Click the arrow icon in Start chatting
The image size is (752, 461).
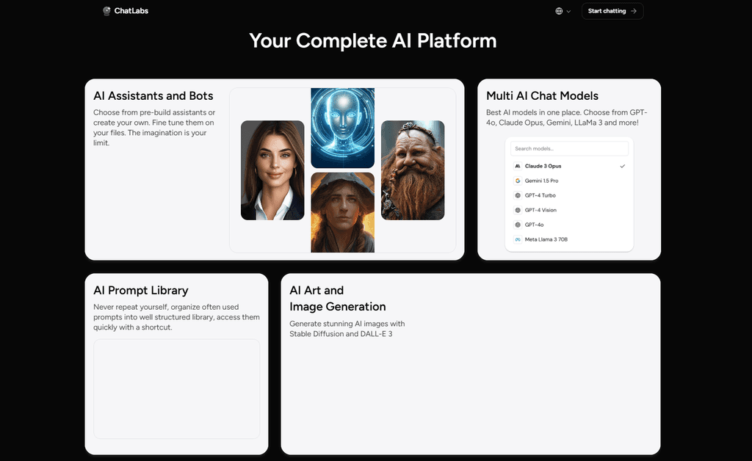tap(633, 11)
